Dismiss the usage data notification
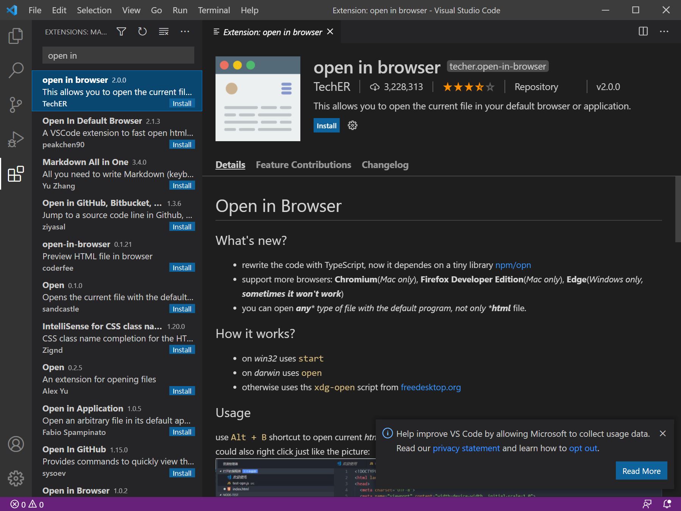Screen dimensions: 681x511 (662, 433)
